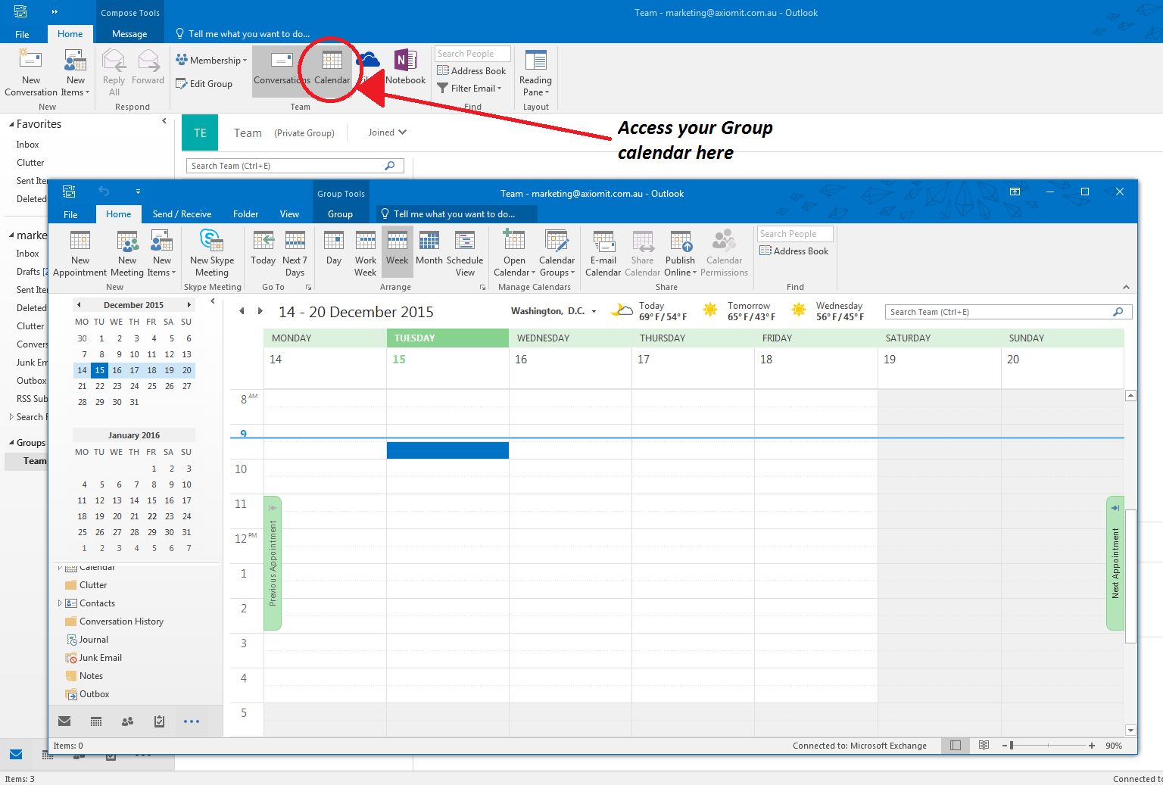Adjust the zoom slider handle
Screen dimensions: 1163x785
point(1012,746)
